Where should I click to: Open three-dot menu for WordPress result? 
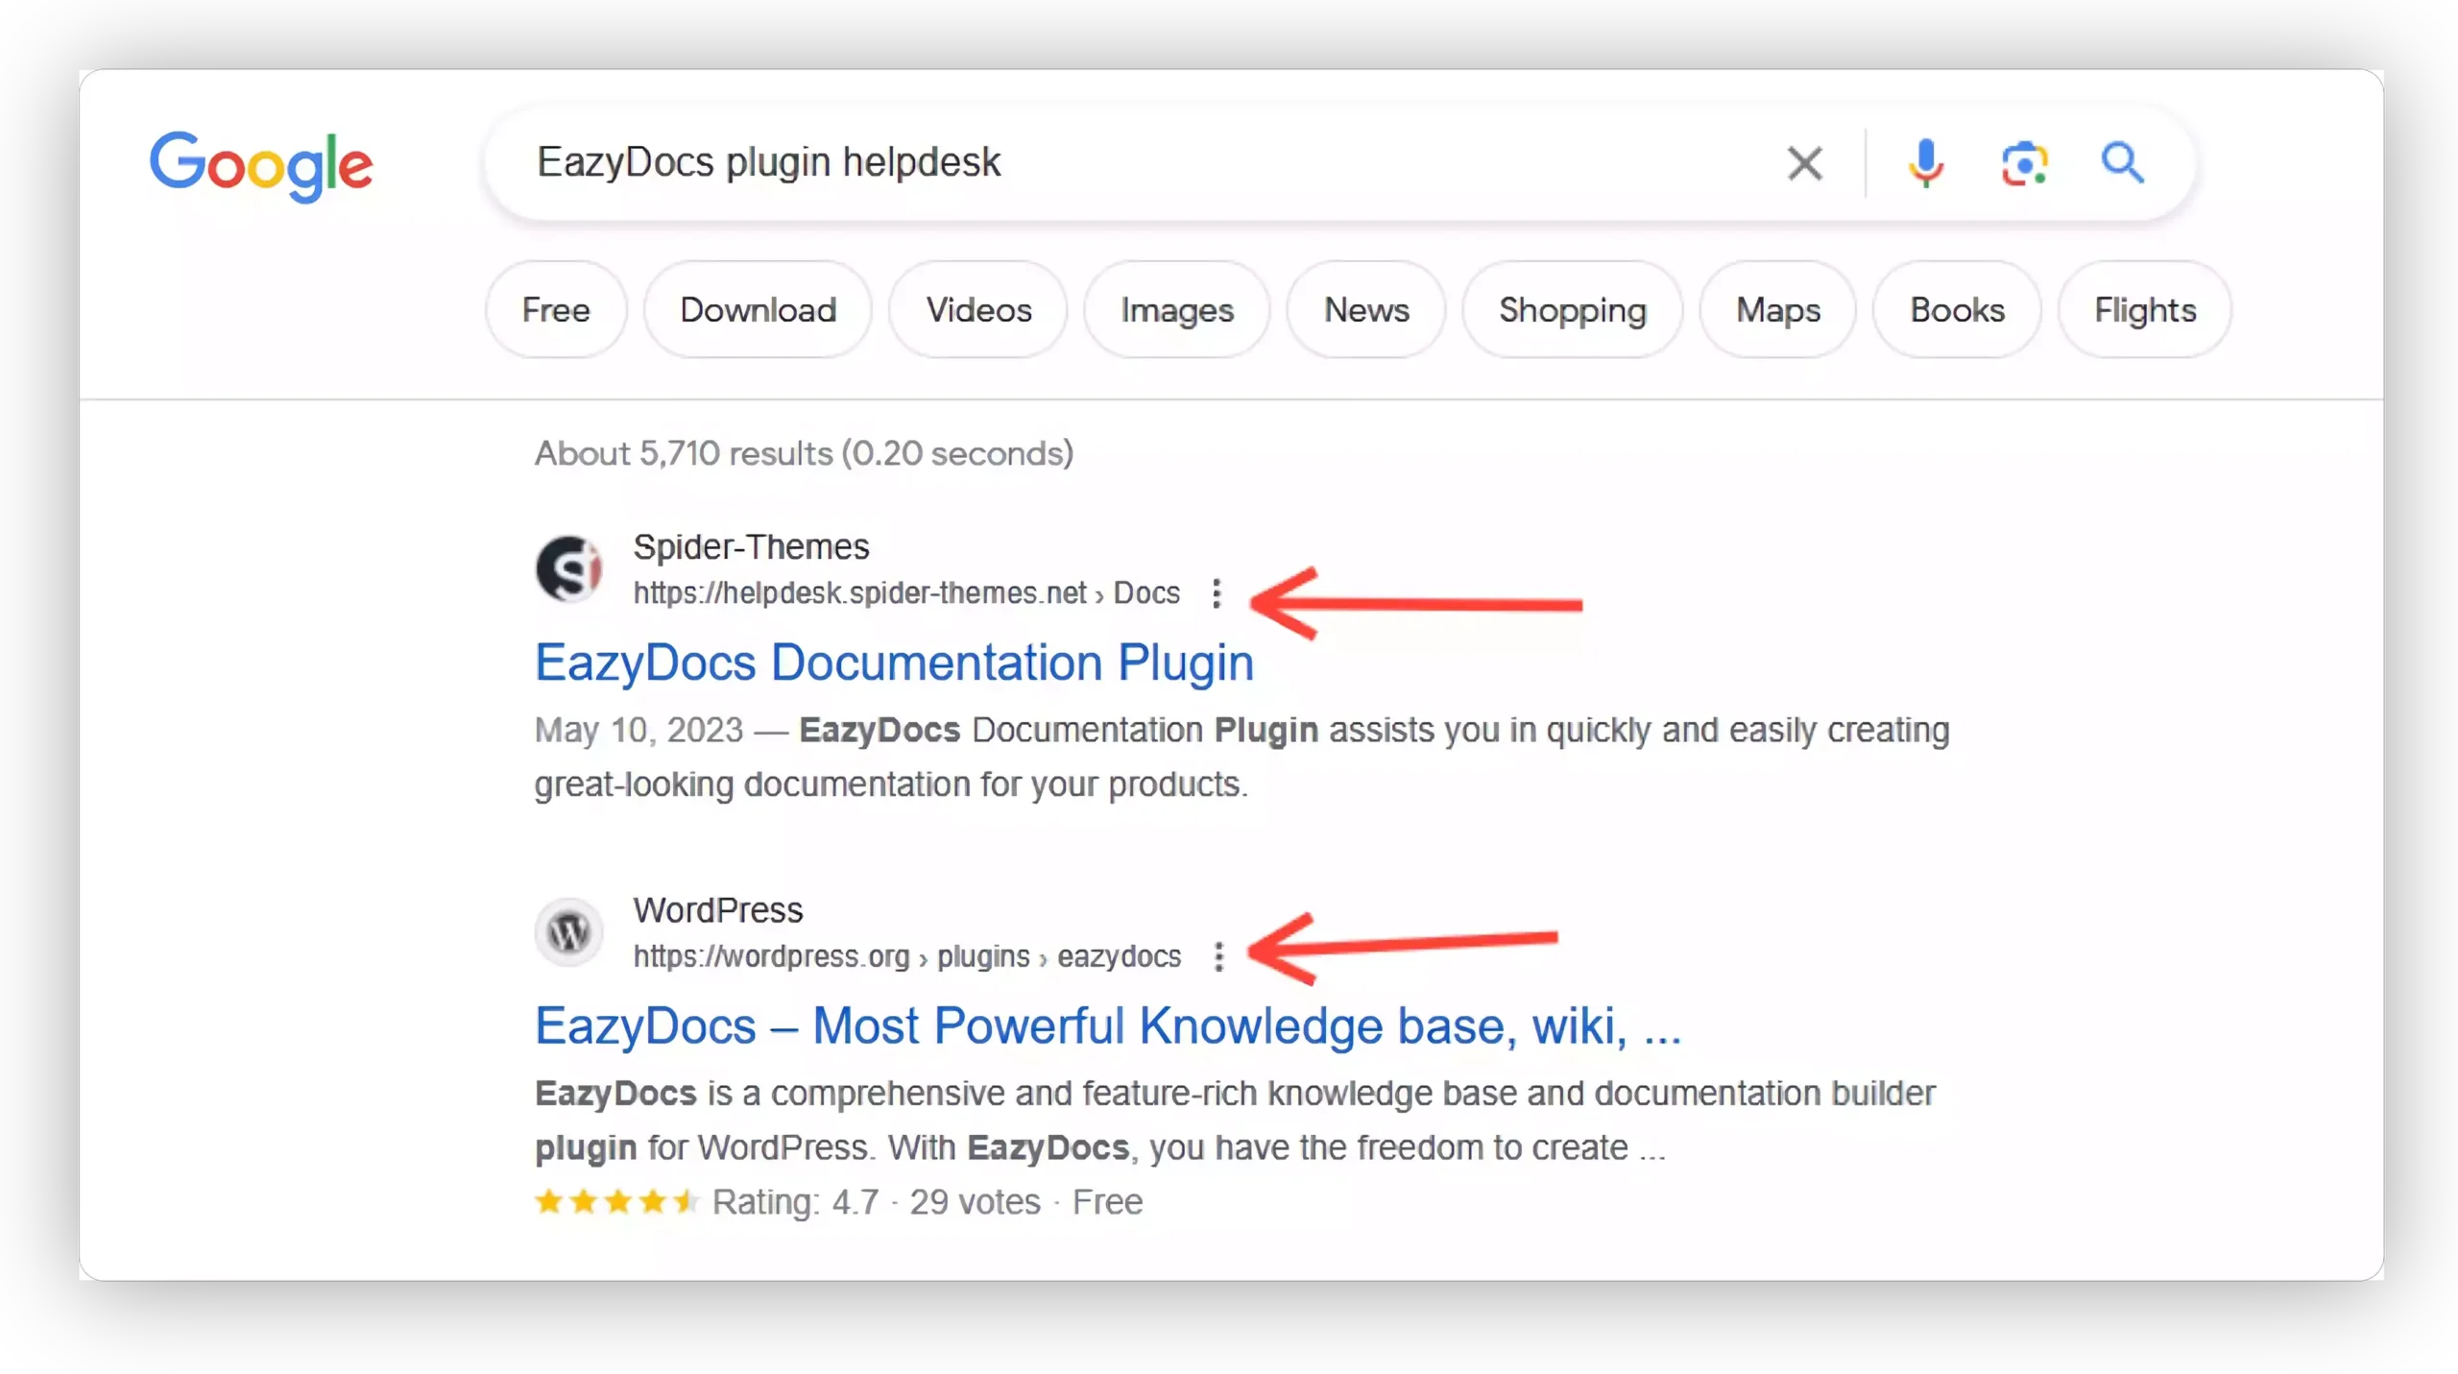[x=1218, y=956]
